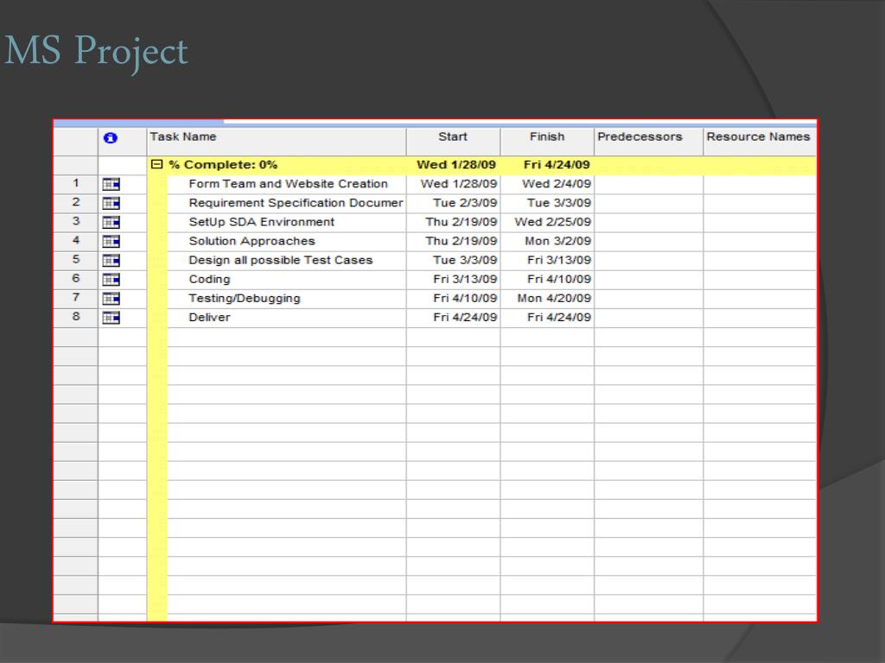Click the Resource Names cell for Solution Approaches
The height and width of the screenshot is (663, 885).
coord(760,242)
